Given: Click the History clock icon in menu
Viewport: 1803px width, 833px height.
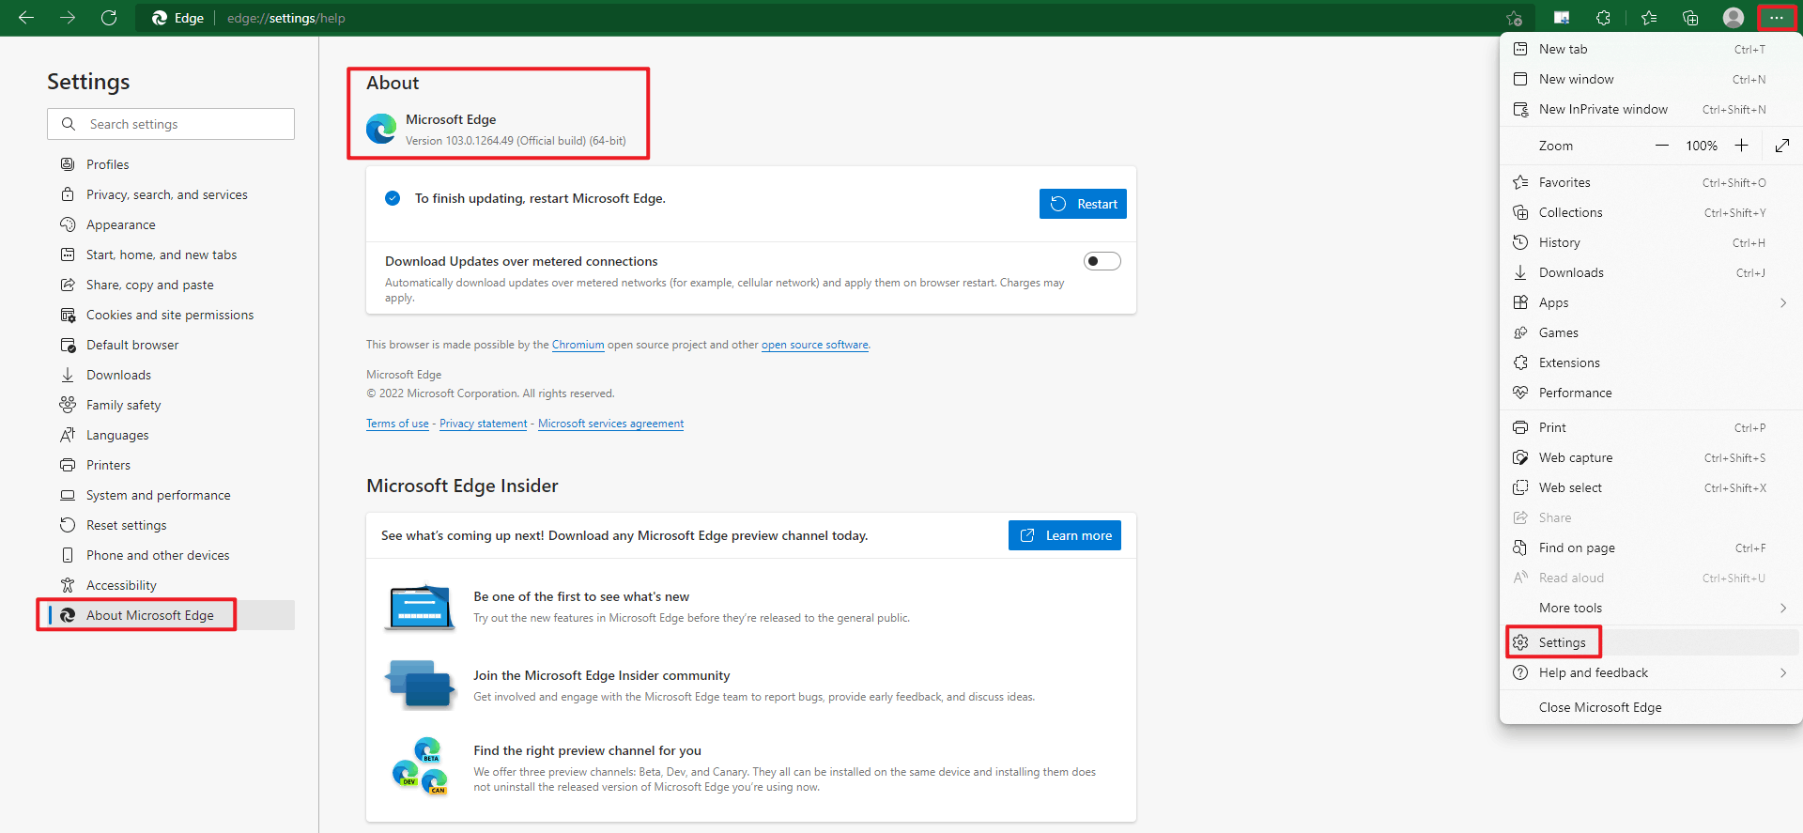Looking at the screenshot, I should coord(1520,242).
